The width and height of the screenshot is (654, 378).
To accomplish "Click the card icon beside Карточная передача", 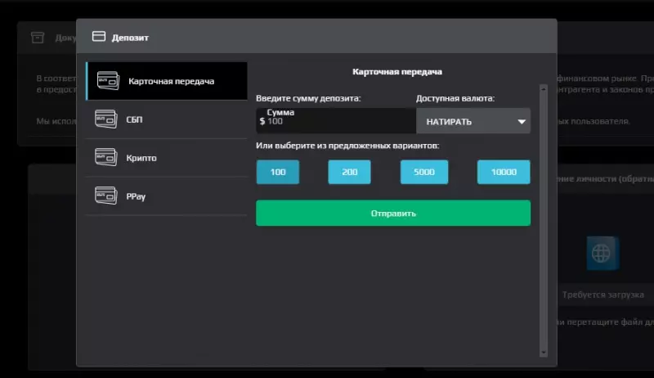I will [x=108, y=80].
